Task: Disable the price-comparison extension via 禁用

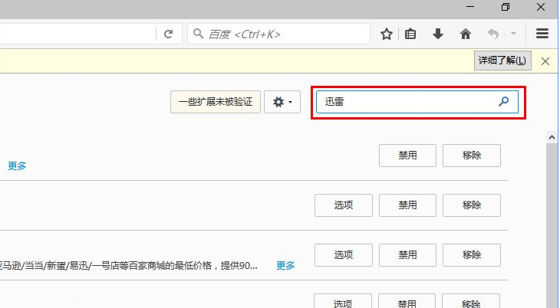Action: [407, 255]
